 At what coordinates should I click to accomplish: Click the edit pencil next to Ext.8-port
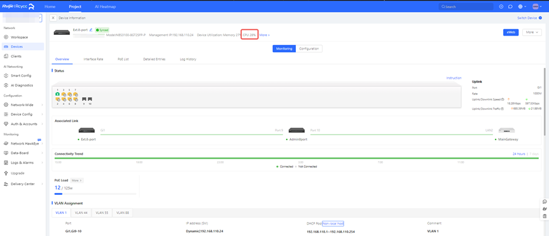pyautogui.click(x=91, y=30)
